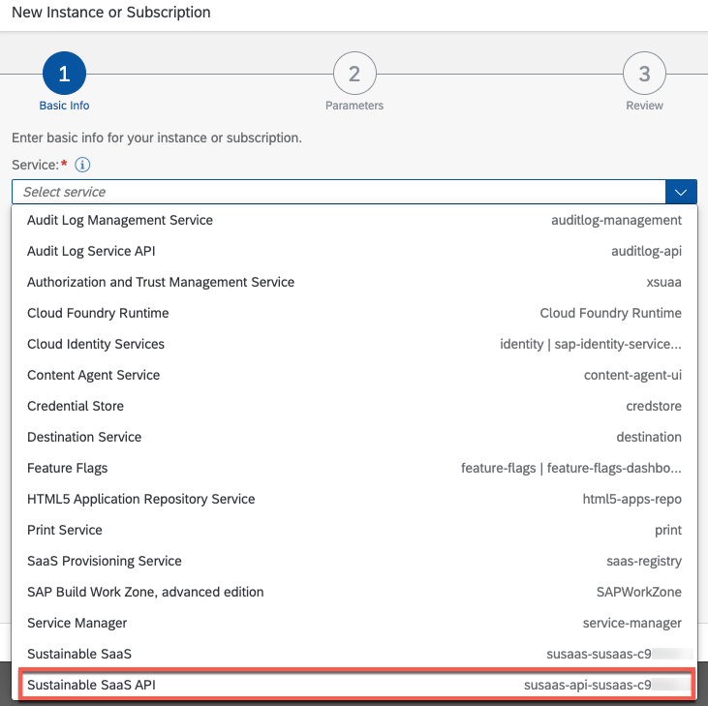Open the Select service dropdown arrow
Screen dimensions: 708x706
coord(681,192)
